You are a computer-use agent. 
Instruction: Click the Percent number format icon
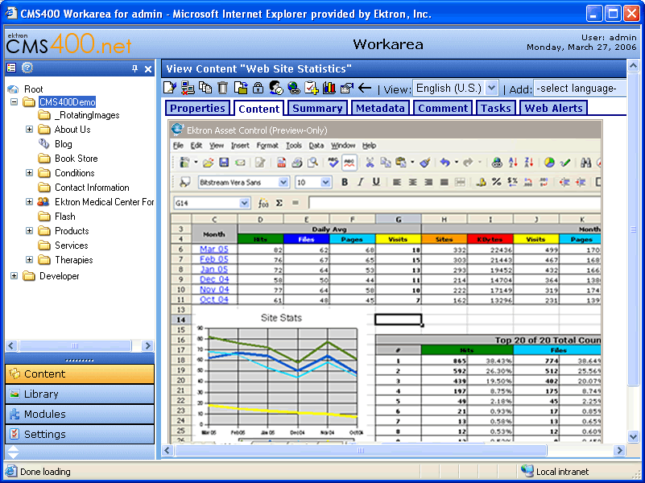[x=497, y=182]
